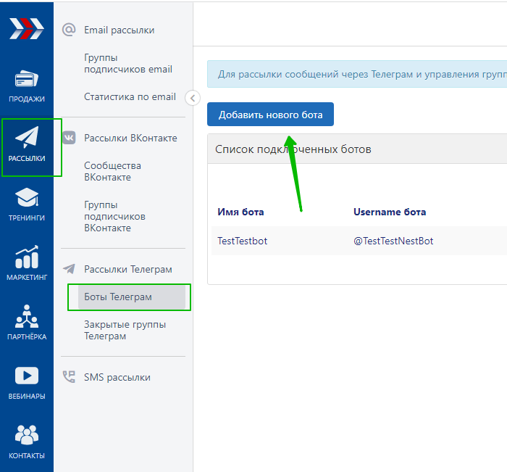Open the Тренинги graduation cap icon

coord(27,198)
